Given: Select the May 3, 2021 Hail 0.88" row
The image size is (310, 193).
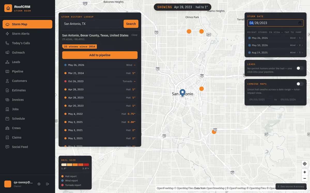Looking at the screenshot, I should tap(100, 122).
